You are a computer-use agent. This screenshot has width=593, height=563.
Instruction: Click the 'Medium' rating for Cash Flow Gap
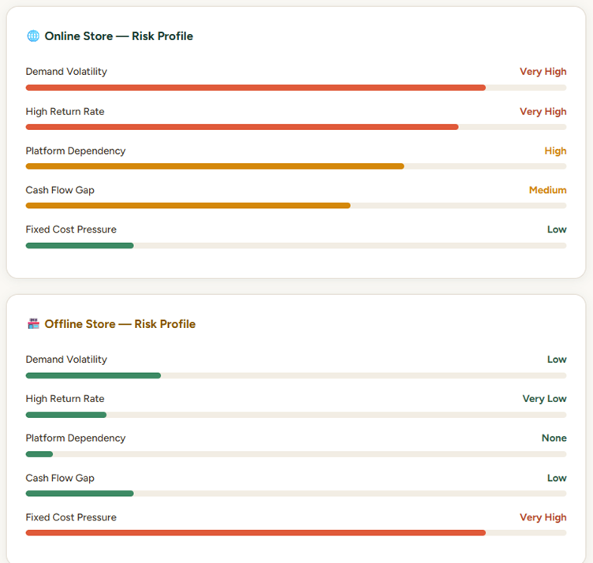click(547, 190)
